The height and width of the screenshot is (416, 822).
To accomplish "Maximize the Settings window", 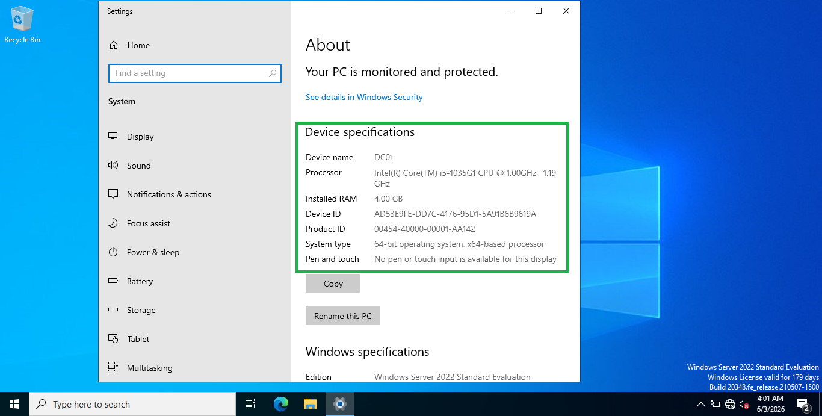I will click(x=539, y=11).
